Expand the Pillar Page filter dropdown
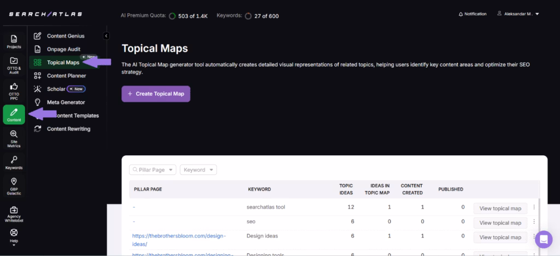The image size is (560, 256). pyautogui.click(x=153, y=170)
